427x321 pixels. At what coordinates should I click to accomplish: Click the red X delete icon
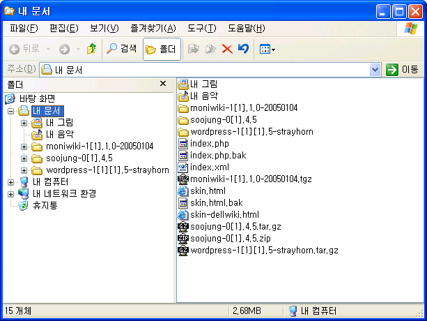[227, 49]
